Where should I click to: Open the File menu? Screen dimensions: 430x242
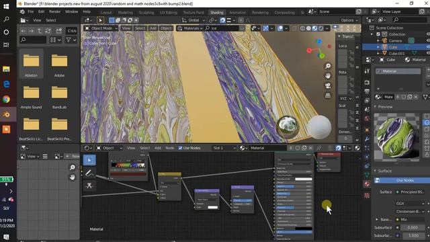31,12
